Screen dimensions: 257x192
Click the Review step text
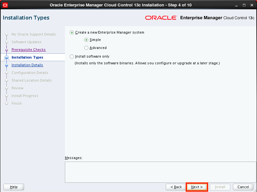pyautogui.click(x=17, y=88)
